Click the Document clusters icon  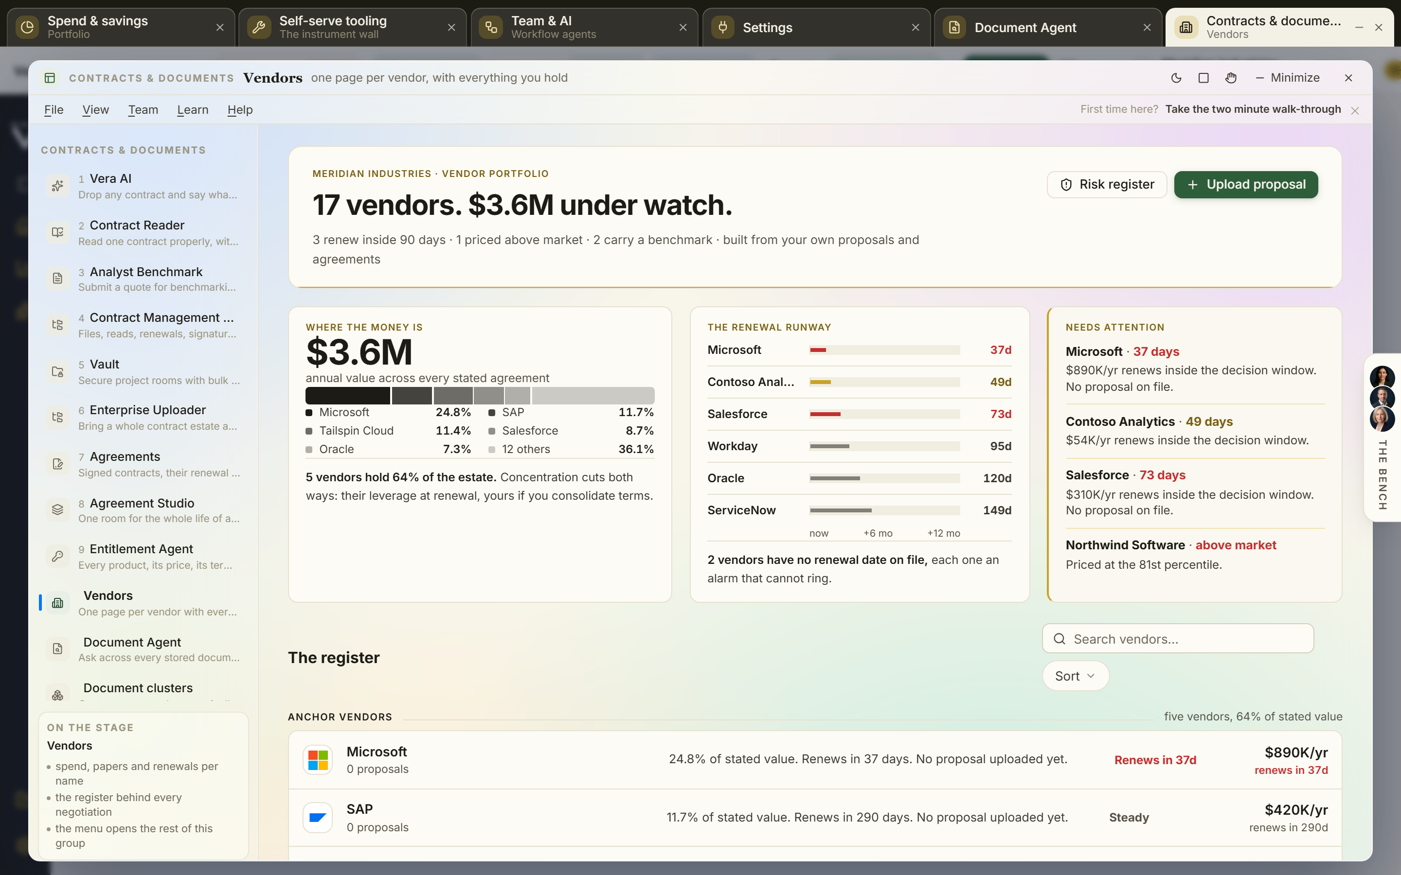pyautogui.click(x=57, y=695)
